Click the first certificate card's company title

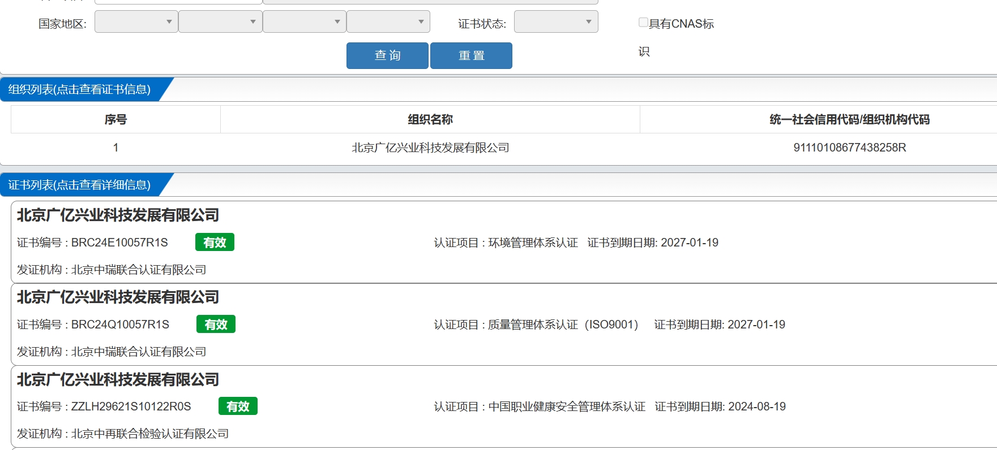[118, 215]
